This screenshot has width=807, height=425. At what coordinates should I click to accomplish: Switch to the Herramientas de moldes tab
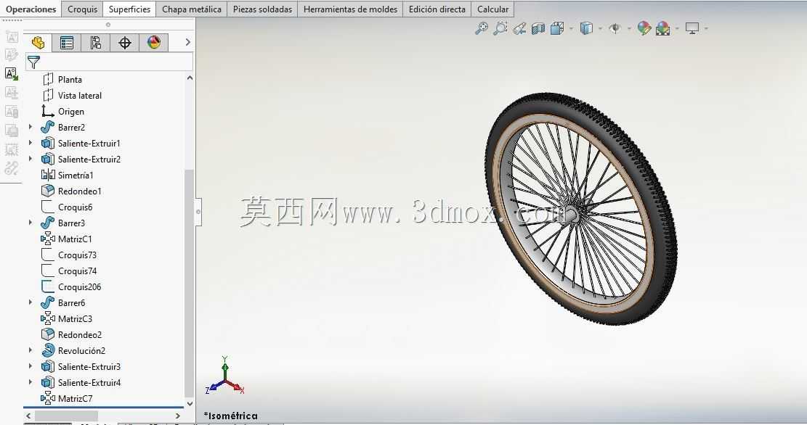pos(351,9)
